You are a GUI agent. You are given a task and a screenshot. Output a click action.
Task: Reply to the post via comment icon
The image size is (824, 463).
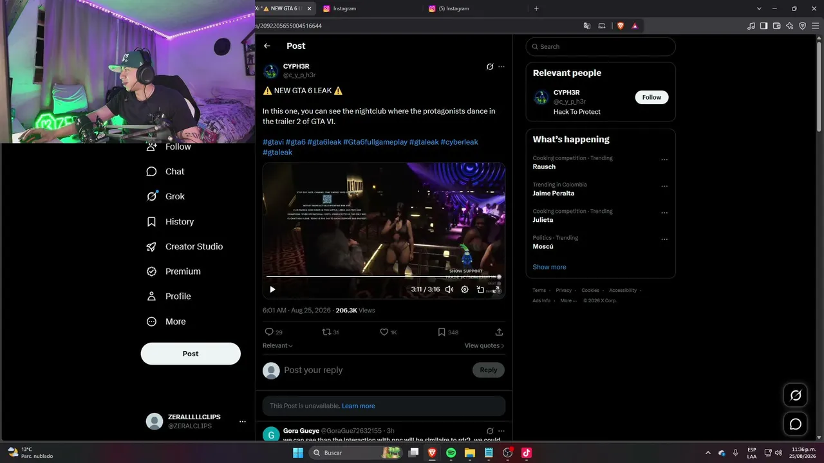click(269, 332)
